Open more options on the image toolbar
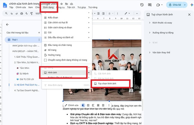Screen dimensions: 194x125 tap(109, 105)
